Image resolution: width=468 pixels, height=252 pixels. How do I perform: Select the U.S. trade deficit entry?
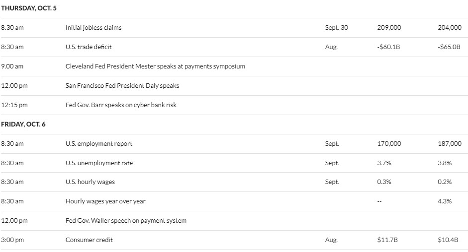point(89,47)
